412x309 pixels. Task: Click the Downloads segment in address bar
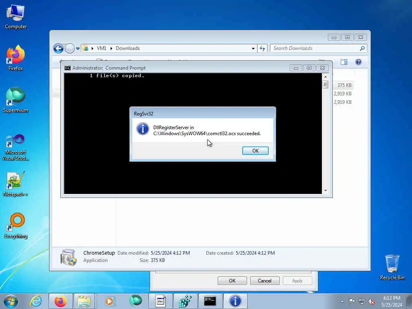tap(128, 48)
